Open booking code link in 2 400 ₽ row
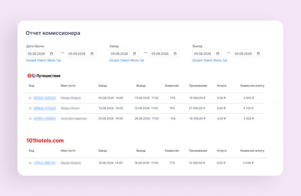 (45, 98)
